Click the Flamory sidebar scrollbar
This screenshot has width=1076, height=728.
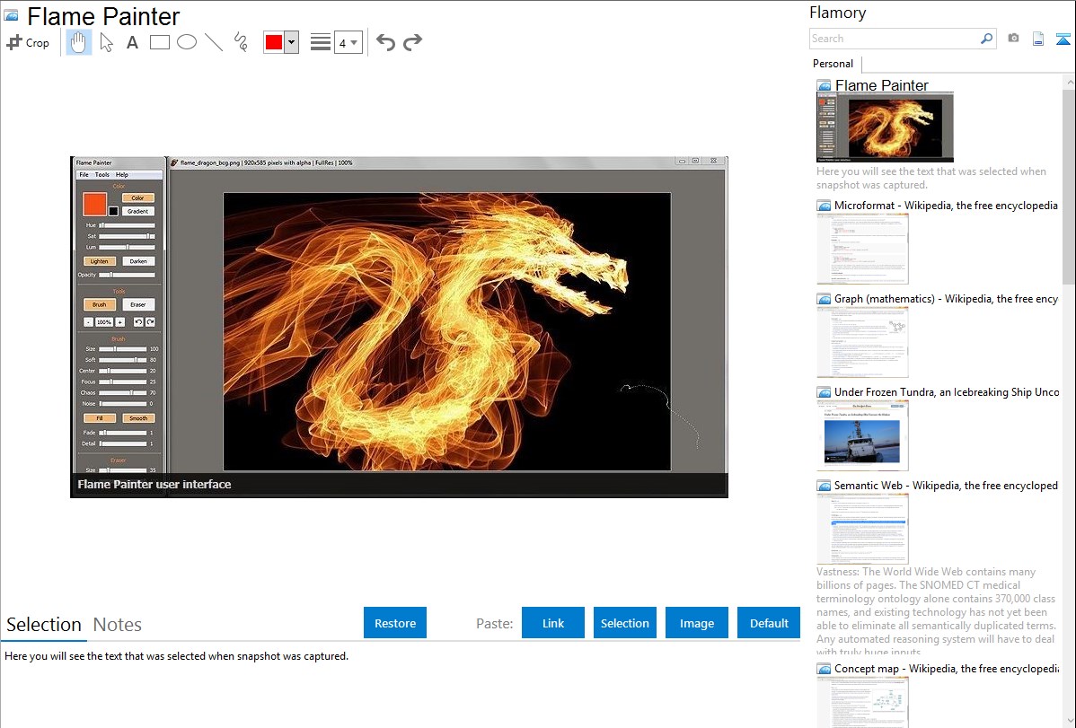coord(1069,185)
